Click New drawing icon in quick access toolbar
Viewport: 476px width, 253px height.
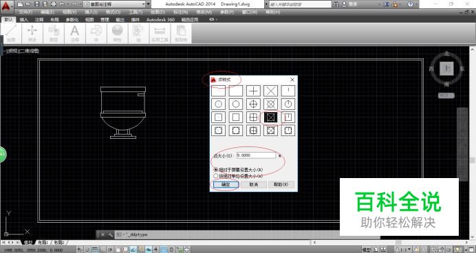(21, 4)
